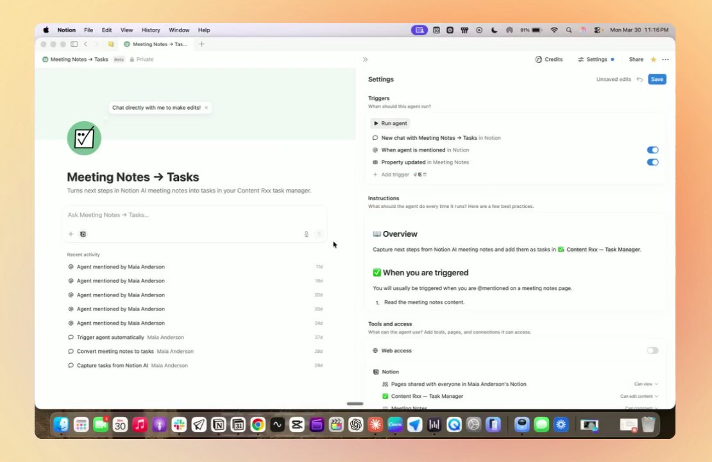
Task: Click the Notion source icon in chat box
Action: pos(83,234)
